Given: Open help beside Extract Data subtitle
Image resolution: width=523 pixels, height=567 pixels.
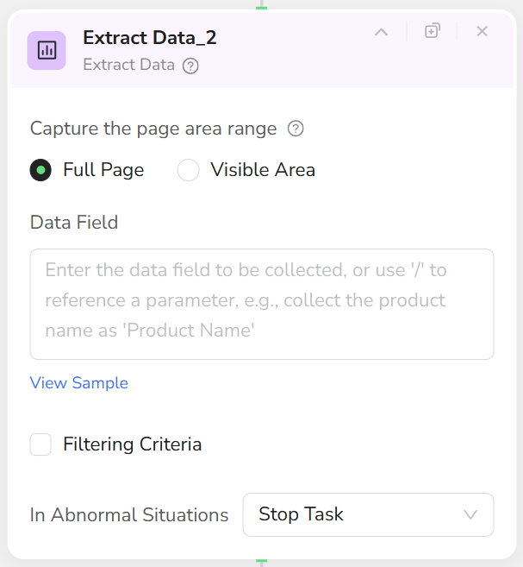Looking at the screenshot, I should click(x=191, y=66).
